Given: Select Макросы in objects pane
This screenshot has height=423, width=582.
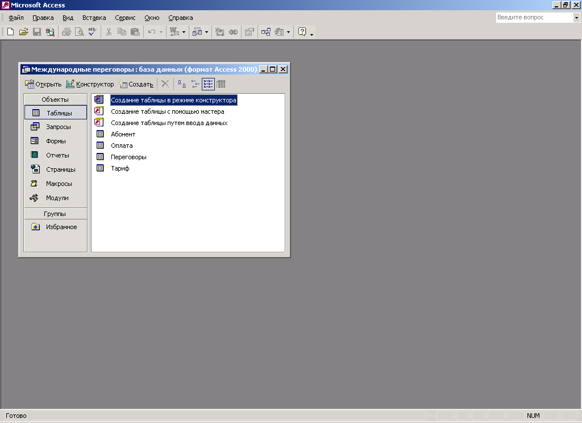Looking at the screenshot, I should 56,184.
